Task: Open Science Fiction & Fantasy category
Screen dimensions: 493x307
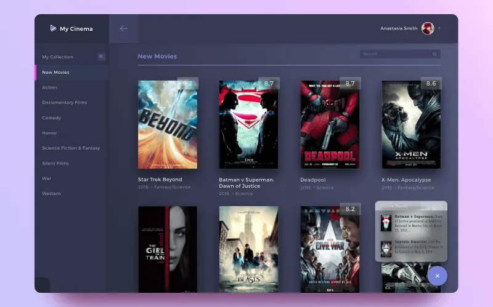Action: point(71,148)
